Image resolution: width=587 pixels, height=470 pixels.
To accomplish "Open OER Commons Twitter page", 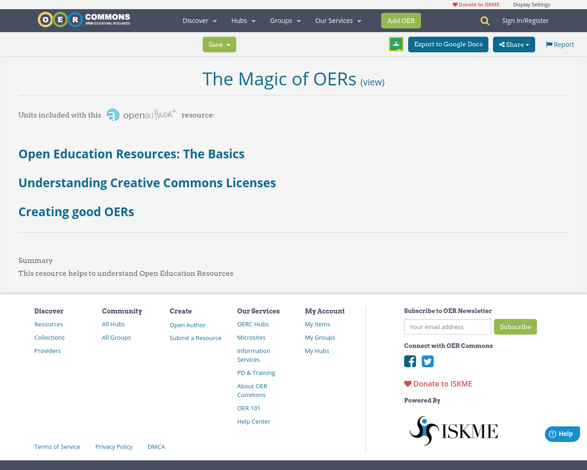I will [427, 362].
